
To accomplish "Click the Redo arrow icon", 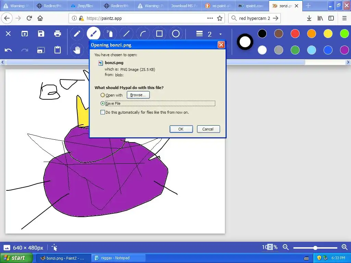I will pyautogui.click(x=25, y=50).
